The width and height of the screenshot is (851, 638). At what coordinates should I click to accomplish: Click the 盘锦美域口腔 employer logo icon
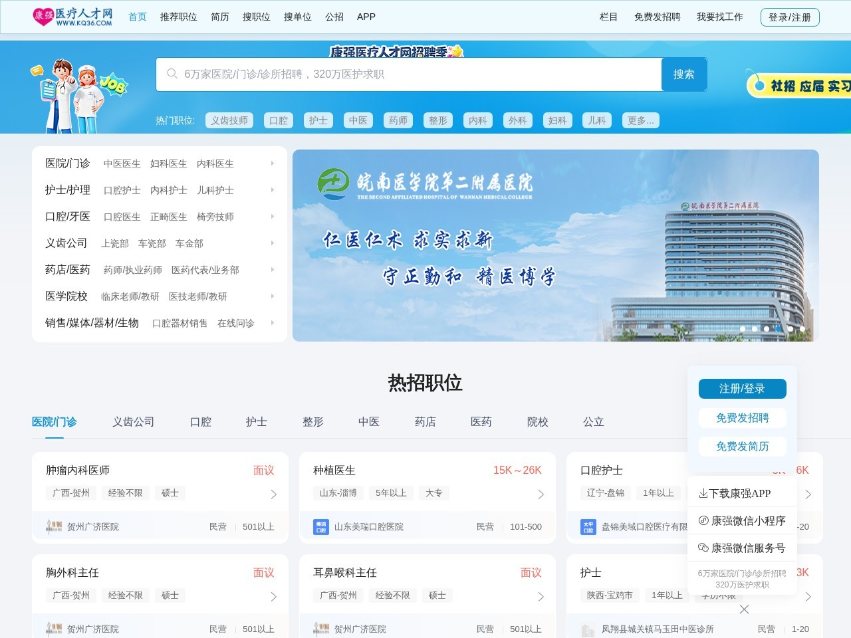click(588, 526)
